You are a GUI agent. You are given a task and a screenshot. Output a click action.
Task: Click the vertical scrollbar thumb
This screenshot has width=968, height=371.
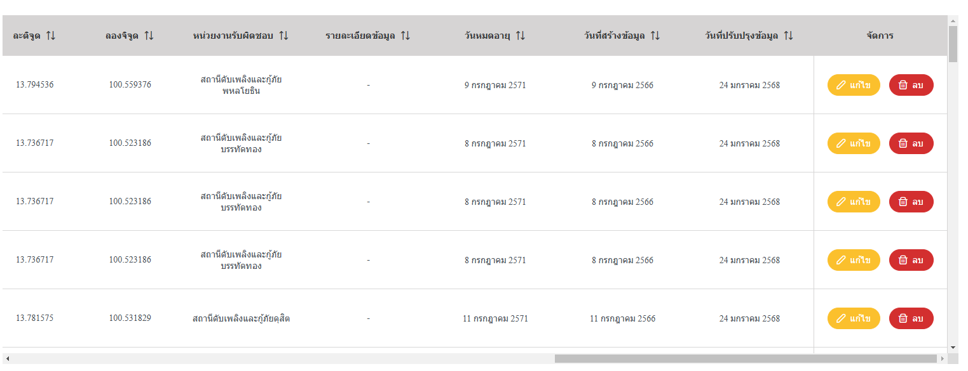click(953, 44)
